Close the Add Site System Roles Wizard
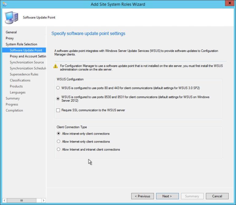The width and height of the screenshot is (236, 205). coord(228,4)
